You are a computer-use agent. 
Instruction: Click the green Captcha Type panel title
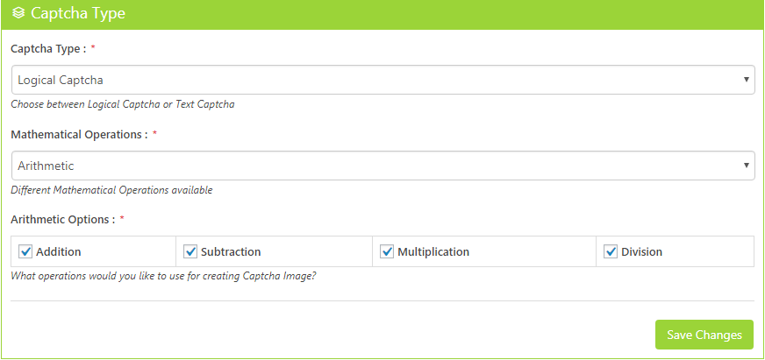(x=77, y=14)
